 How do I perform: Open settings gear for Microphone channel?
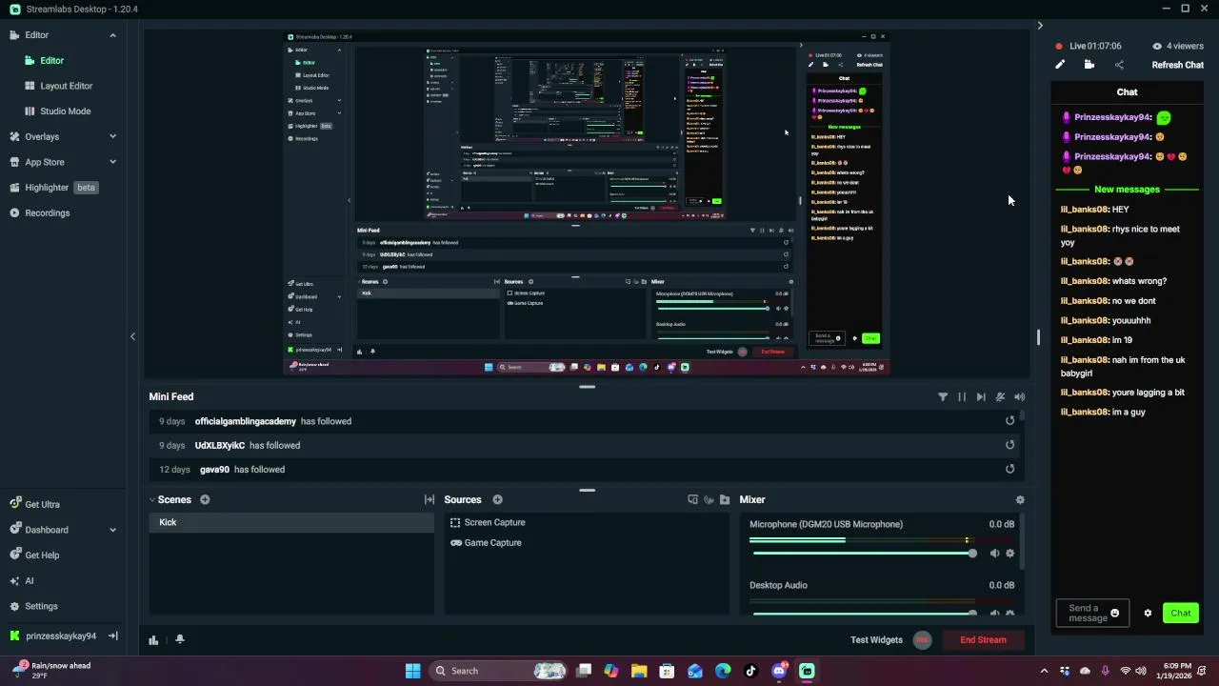(1010, 554)
